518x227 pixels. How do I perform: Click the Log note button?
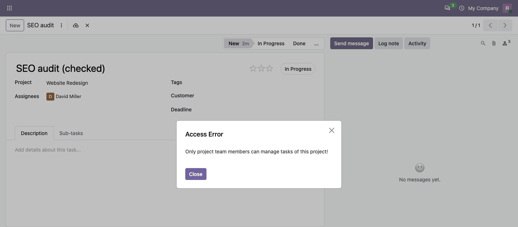point(388,43)
